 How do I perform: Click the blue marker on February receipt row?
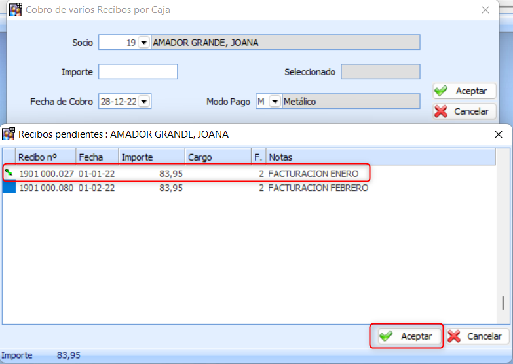pos(9,188)
